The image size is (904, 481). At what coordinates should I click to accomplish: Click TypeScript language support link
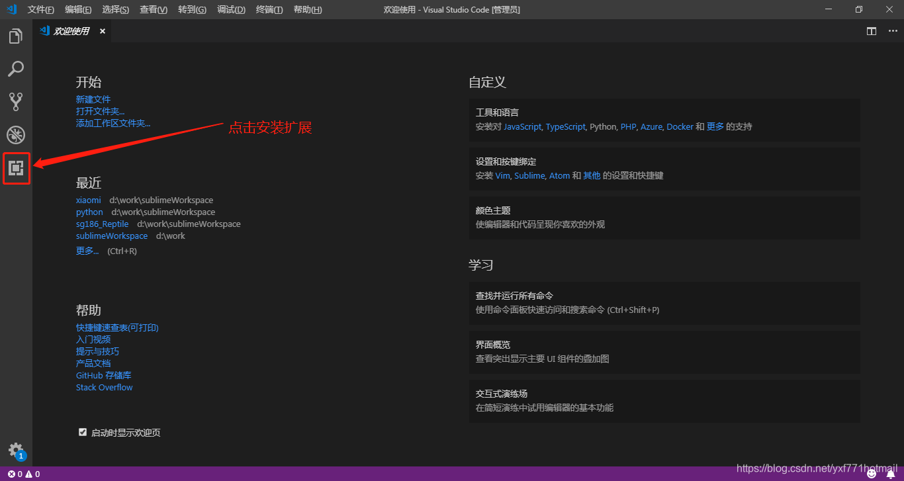[x=565, y=126]
